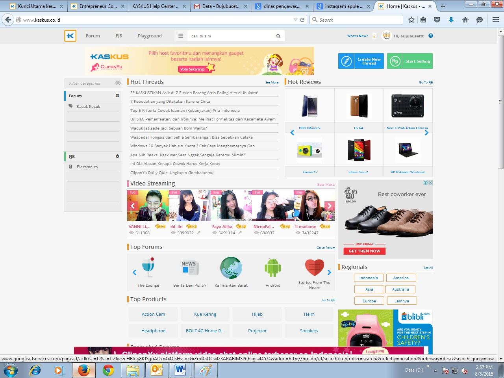This screenshot has height=378, width=504.
Task: Go to Firefox home page icon
Action: [465, 20]
